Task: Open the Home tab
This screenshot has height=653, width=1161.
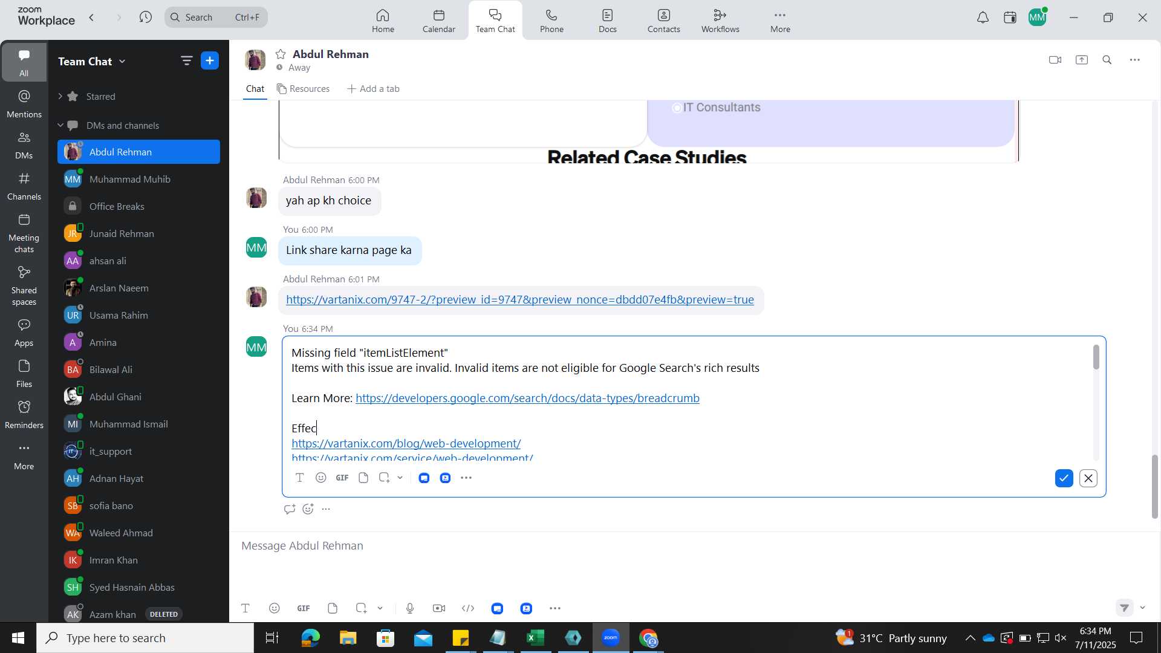Action: (383, 21)
